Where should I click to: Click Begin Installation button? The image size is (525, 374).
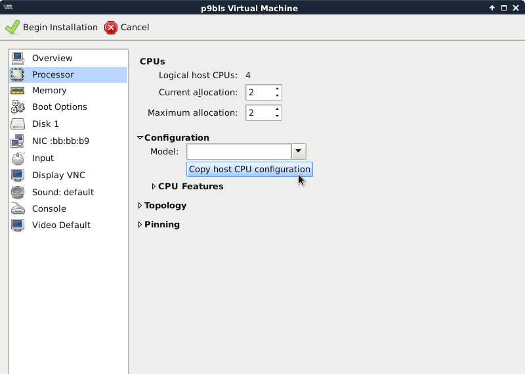pyautogui.click(x=52, y=28)
